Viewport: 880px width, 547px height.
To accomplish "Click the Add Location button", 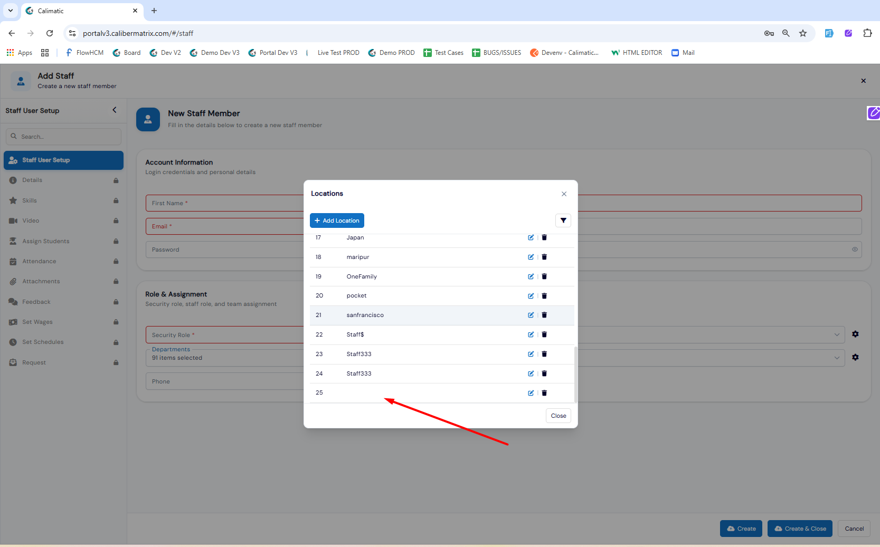I will point(337,220).
